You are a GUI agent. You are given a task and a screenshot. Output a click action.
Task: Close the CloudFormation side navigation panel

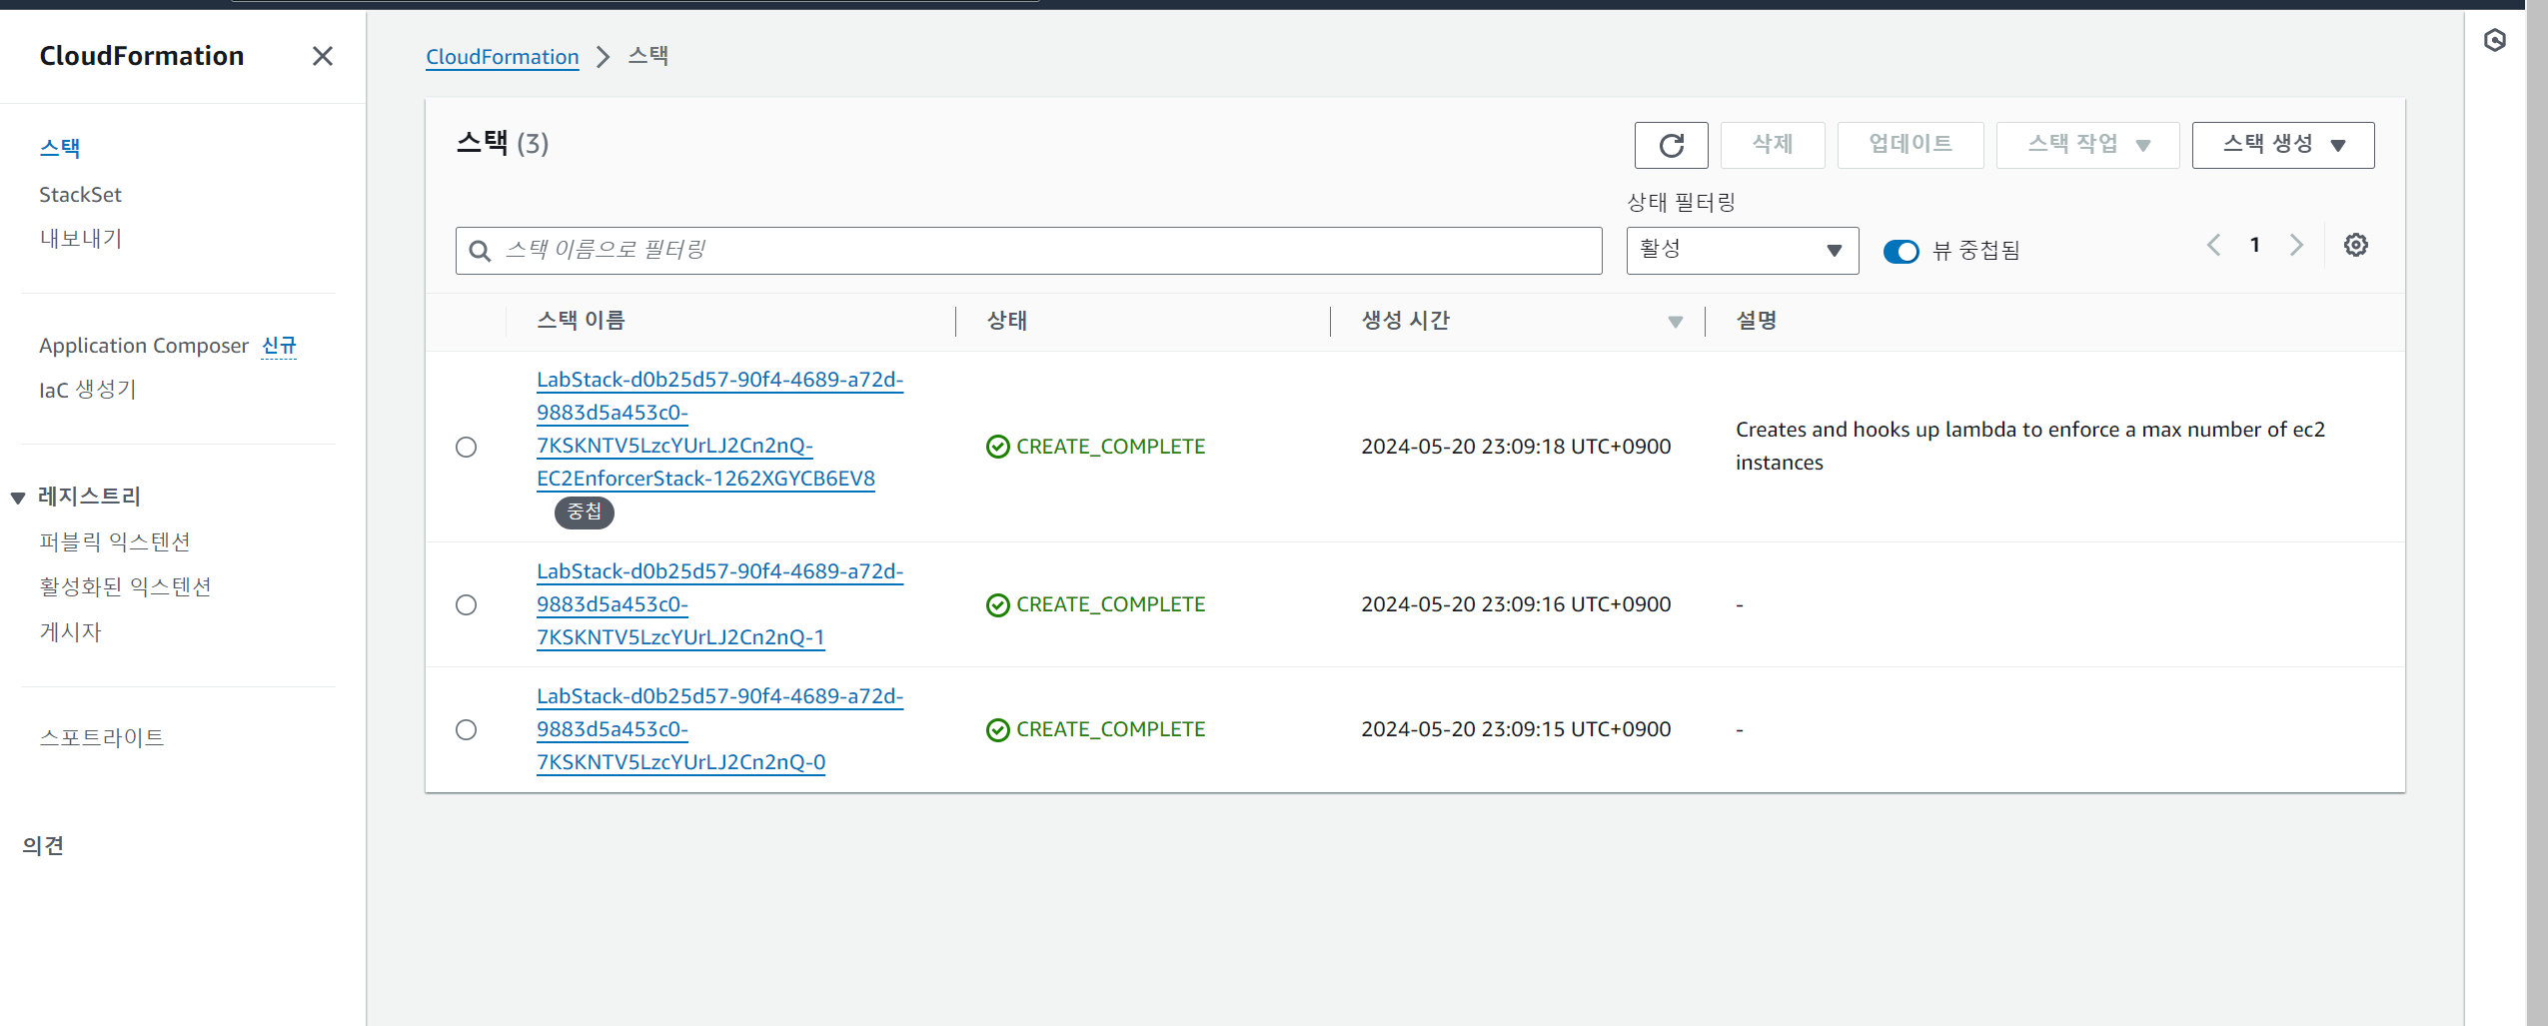[322, 56]
